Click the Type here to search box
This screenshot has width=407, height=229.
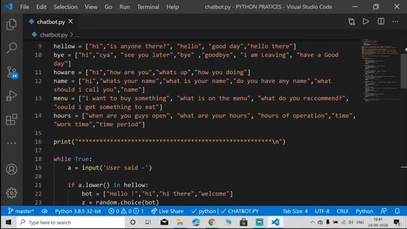click(x=71, y=223)
